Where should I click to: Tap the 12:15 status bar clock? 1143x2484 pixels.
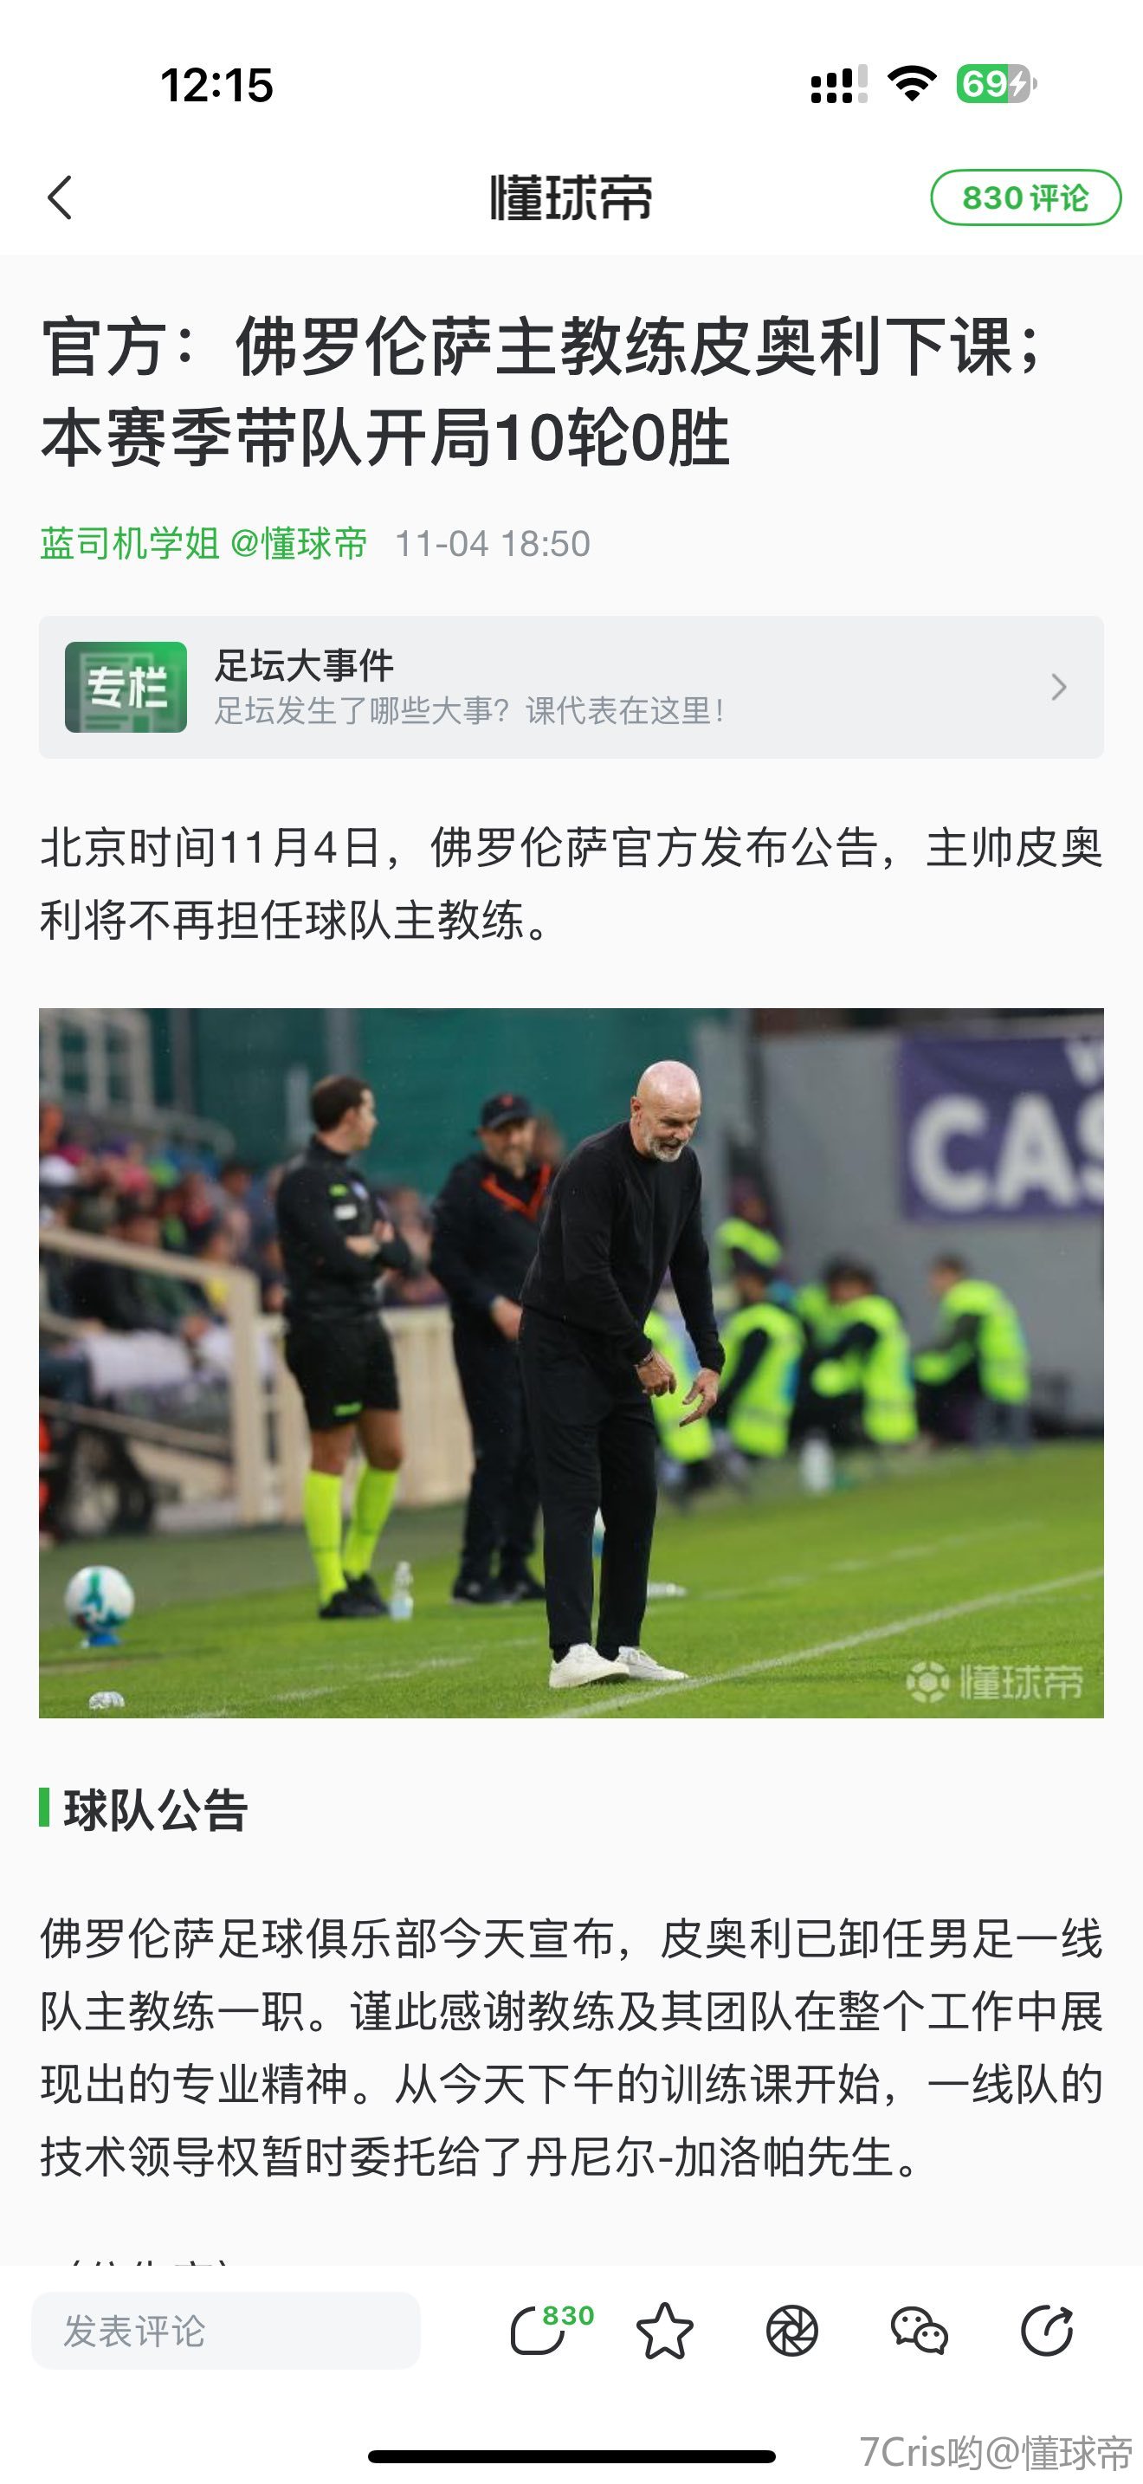[x=216, y=85]
